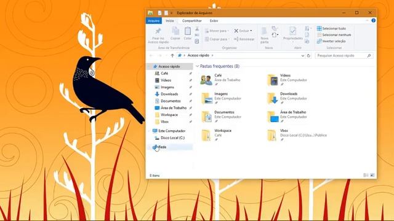The width and height of the screenshot is (394, 221).
Task: Select Workspace in the navigation pane
Action: pyautogui.click(x=169, y=115)
